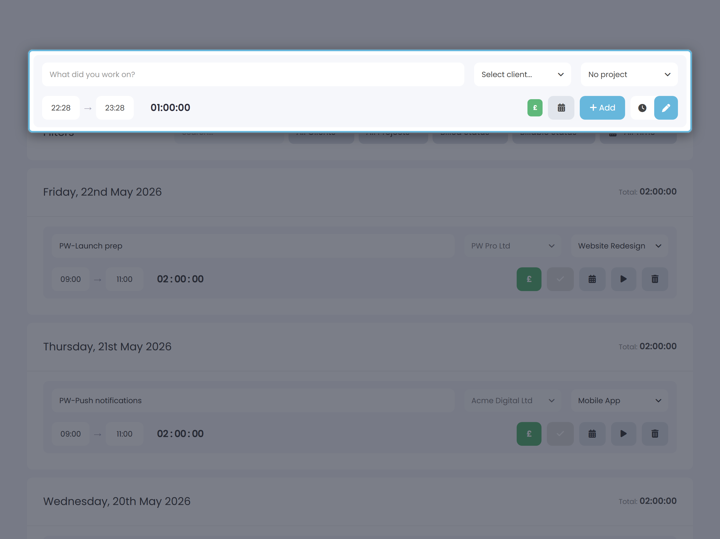Mark PW-Push notifications entry as billed
Viewport: 720px width, 539px height.
point(560,434)
